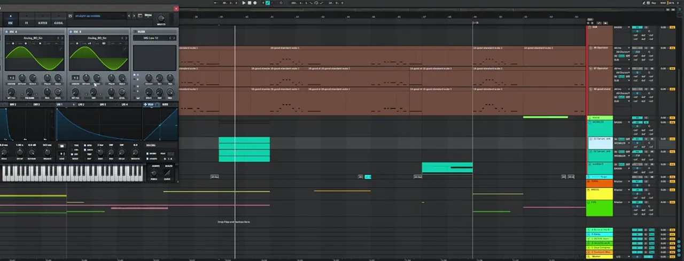Select the LFO 3 tab
The height and width of the screenshot is (261, 684).
(102, 104)
